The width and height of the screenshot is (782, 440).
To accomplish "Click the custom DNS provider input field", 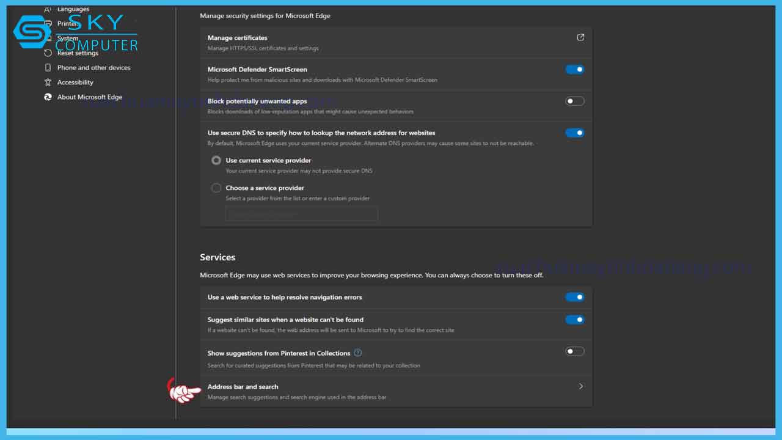I will click(x=302, y=214).
